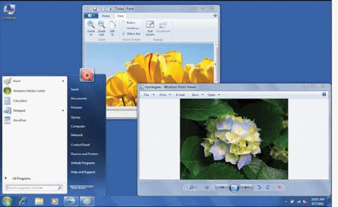Viewport: 338px width, 207px height.
Task: Switch to the Home tab in Paint
Action: tap(105, 16)
